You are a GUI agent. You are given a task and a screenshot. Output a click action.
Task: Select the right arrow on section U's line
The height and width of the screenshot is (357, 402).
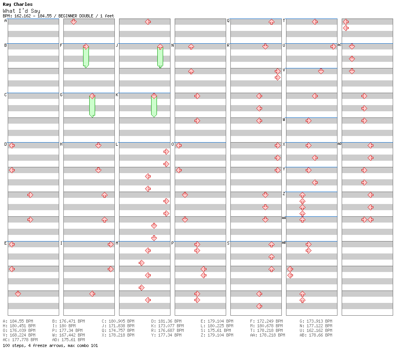[333, 47]
